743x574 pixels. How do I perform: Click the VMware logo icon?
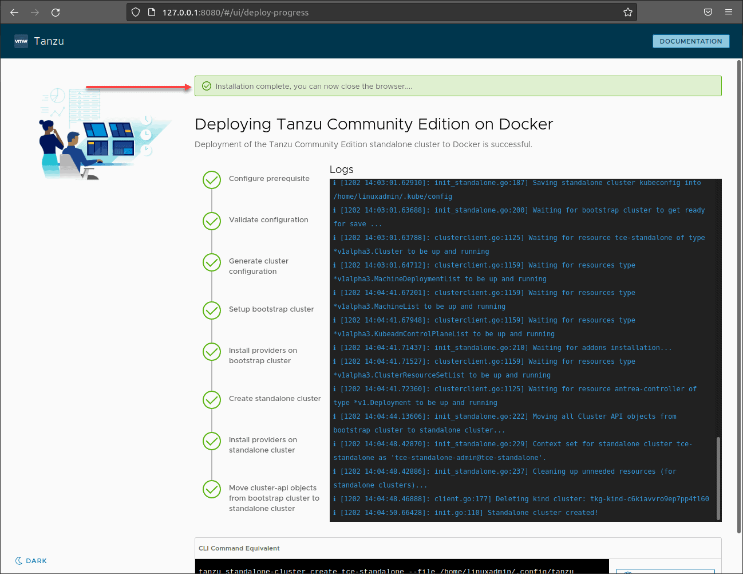pyautogui.click(x=21, y=41)
